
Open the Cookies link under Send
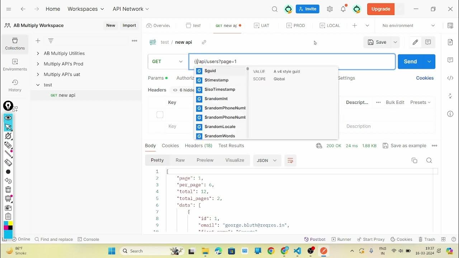(x=425, y=78)
